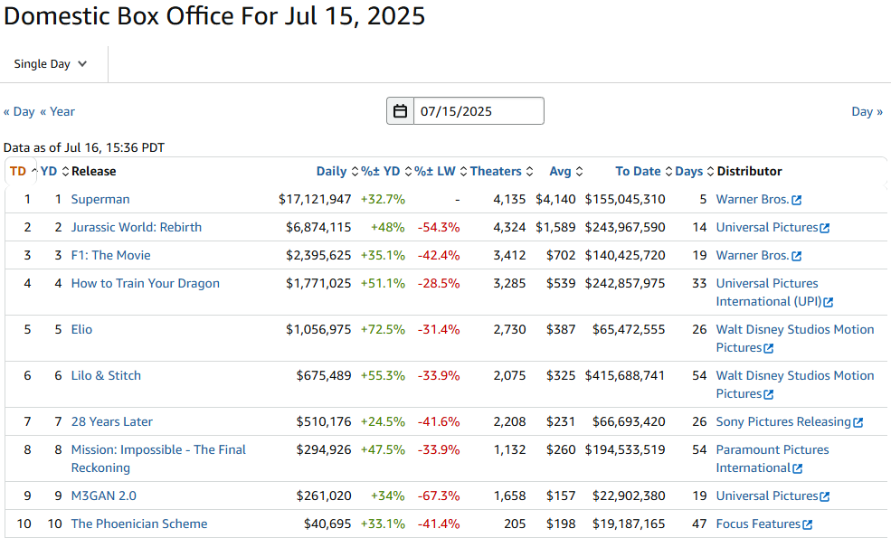Open external link icon after Universal Pictures International (UPI)
This screenshot has height=538, width=891.
point(829,302)
